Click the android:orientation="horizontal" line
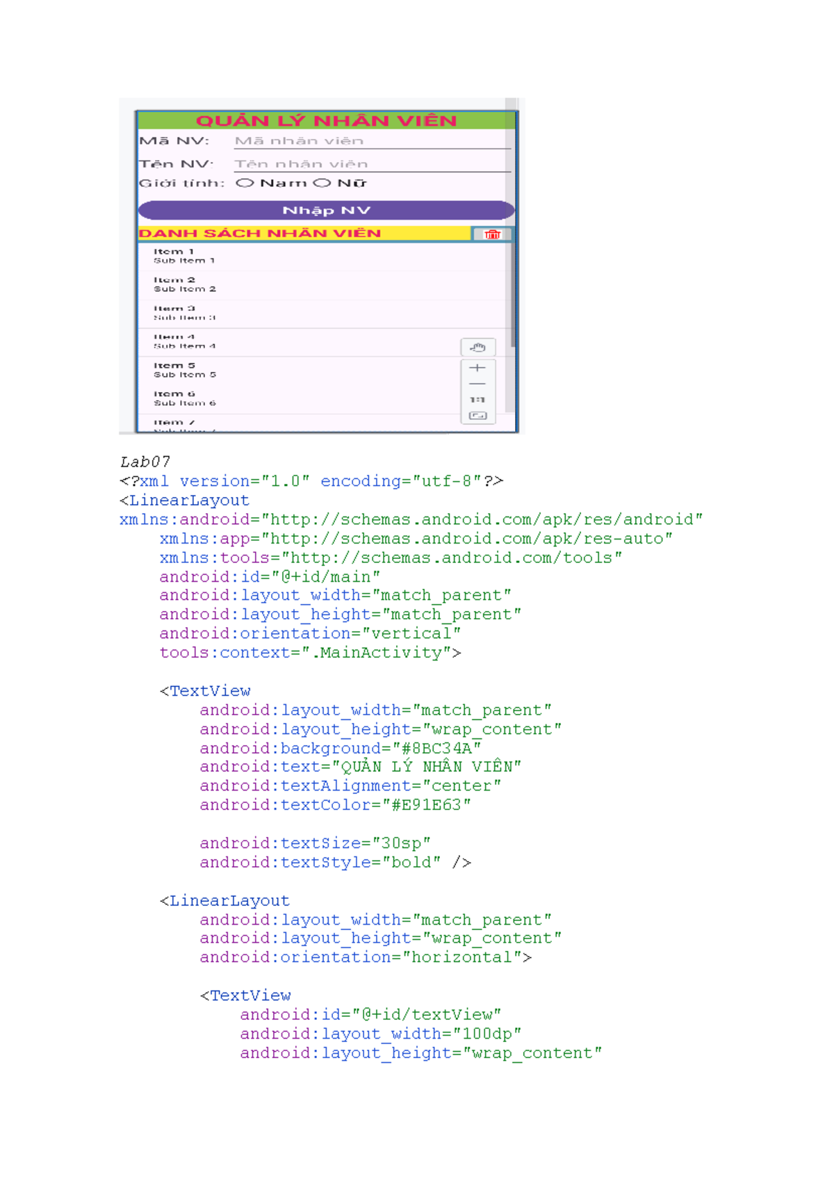The height and width of the screenshot is (1179, 834). [x=366, y=958]
